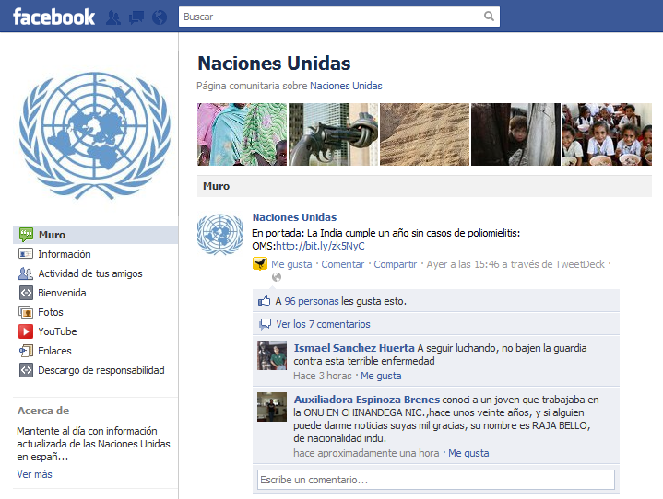Open the TweetDeck source link
The image size is (663, 499).
[x=580, y=264]
